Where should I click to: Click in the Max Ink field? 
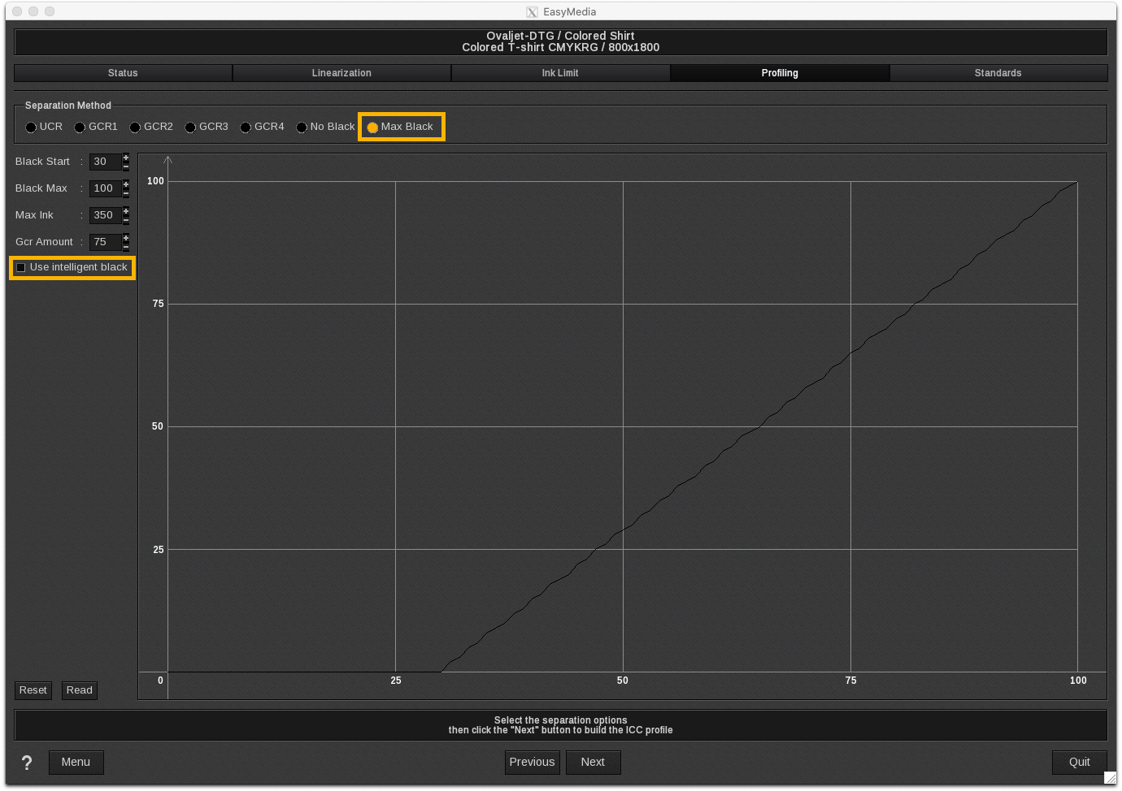point(105,215)
